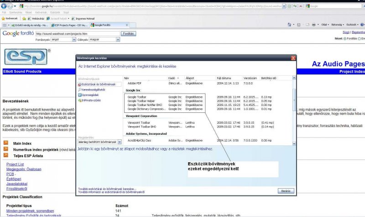Open the Project List link
365x217 pixels.
[15, 164]
